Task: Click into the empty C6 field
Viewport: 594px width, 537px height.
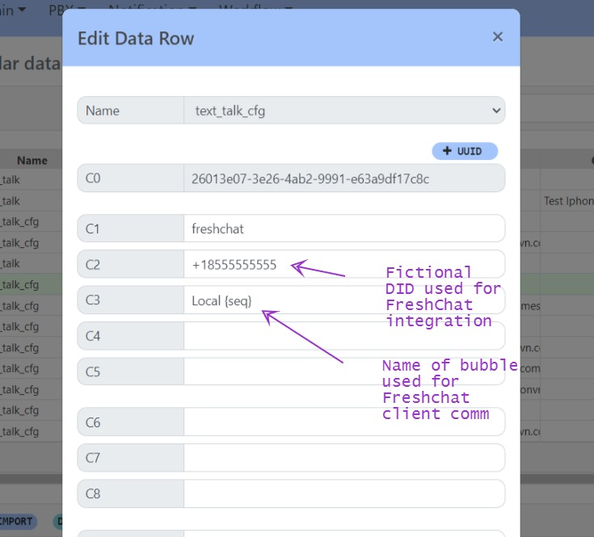Action: (343, 422)
